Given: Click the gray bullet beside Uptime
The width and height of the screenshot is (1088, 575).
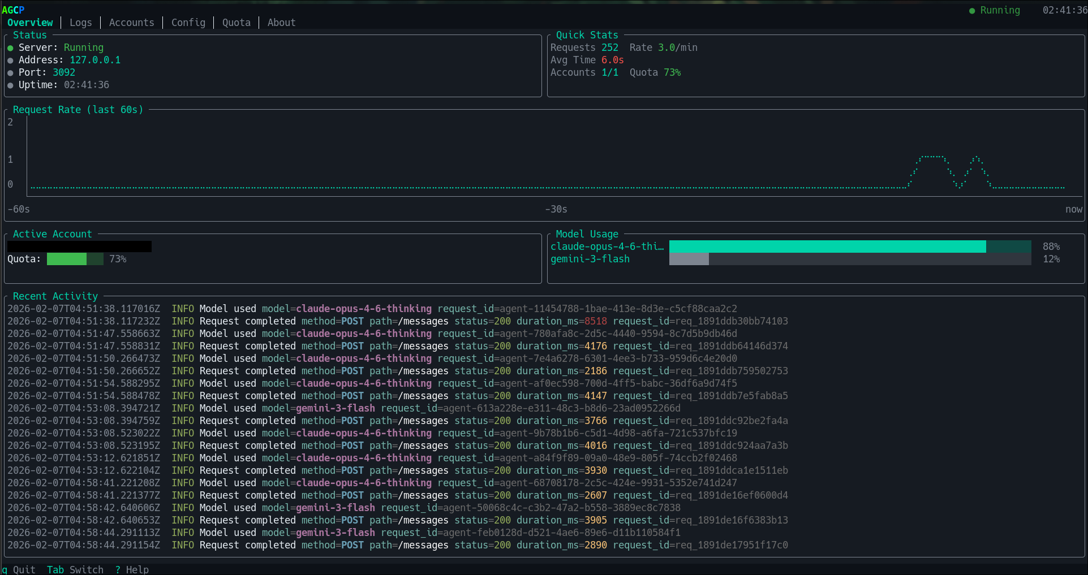Looking at the screenshot, I should (10, 85).
